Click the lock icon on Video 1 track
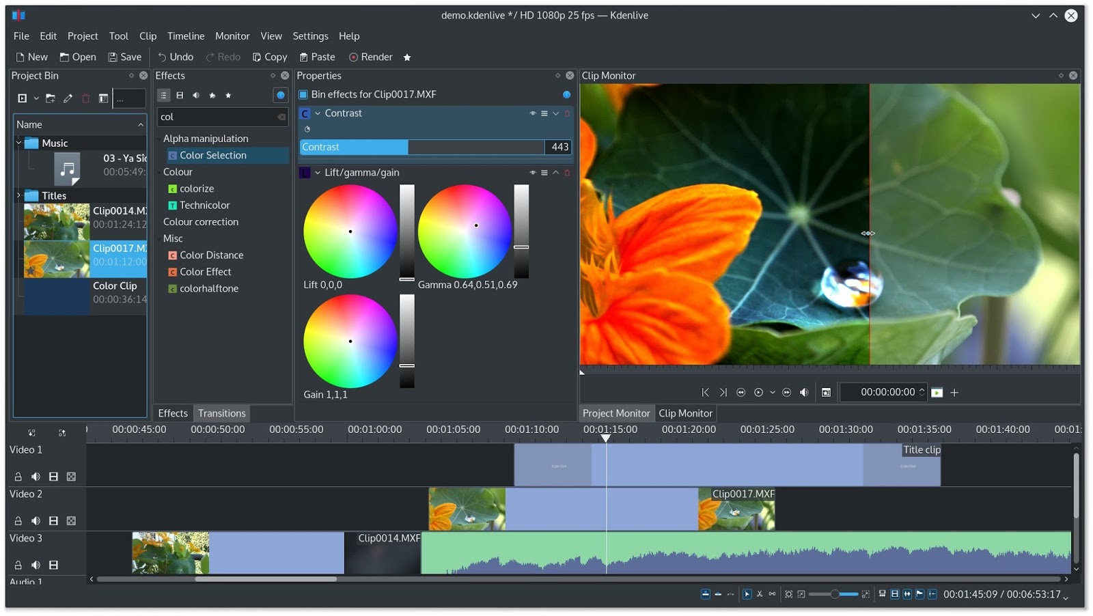The width and height of the screenshot is (1093, 616). click(x=18, y=477)
